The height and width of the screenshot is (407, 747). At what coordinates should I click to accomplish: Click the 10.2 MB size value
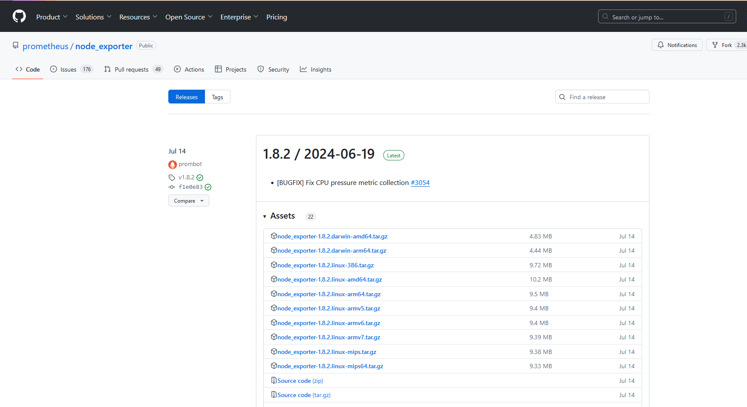(x=541, y=279)
